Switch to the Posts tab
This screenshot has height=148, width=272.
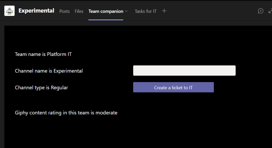tap(64, 11)
